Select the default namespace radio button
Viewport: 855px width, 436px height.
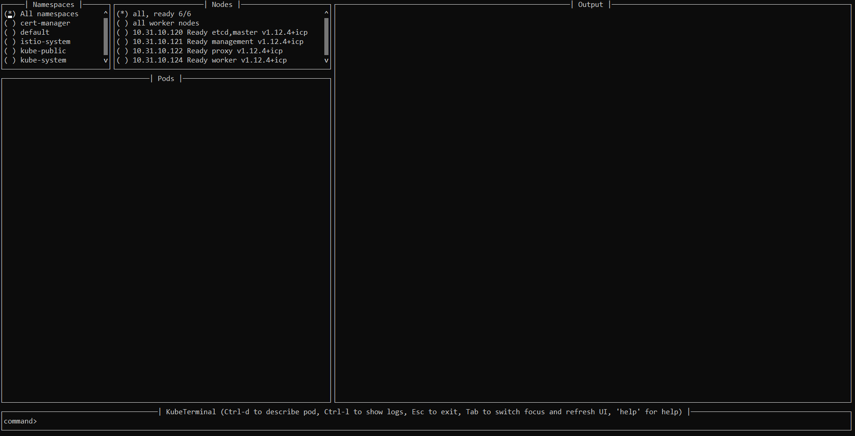pos(10,32)
